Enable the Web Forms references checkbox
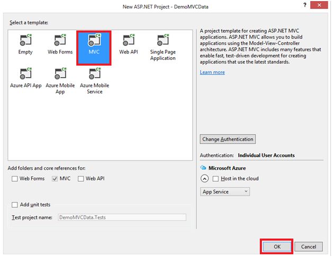 (15, 179)
